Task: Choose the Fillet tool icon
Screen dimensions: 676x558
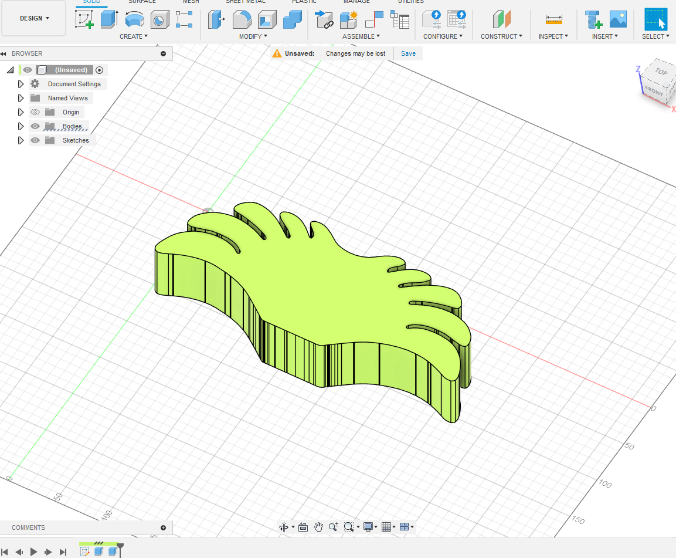Action: point(242,19)
